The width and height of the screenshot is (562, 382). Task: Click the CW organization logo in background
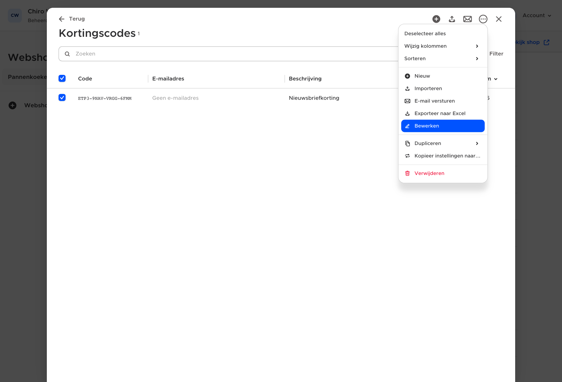(x=15, y=15)
